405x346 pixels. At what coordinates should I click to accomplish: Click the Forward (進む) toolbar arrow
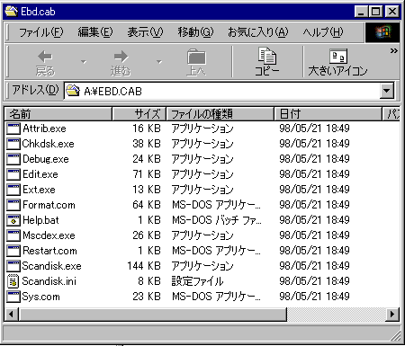[x=121, y=56]
